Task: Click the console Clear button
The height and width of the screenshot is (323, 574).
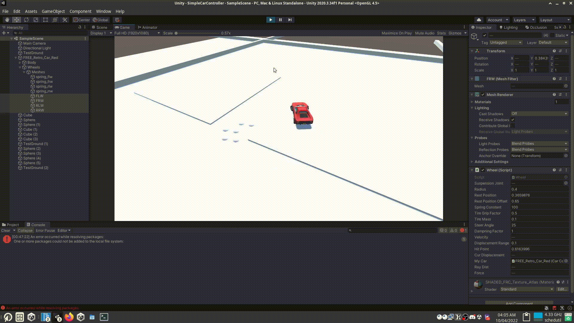Action: pos(6,231)
